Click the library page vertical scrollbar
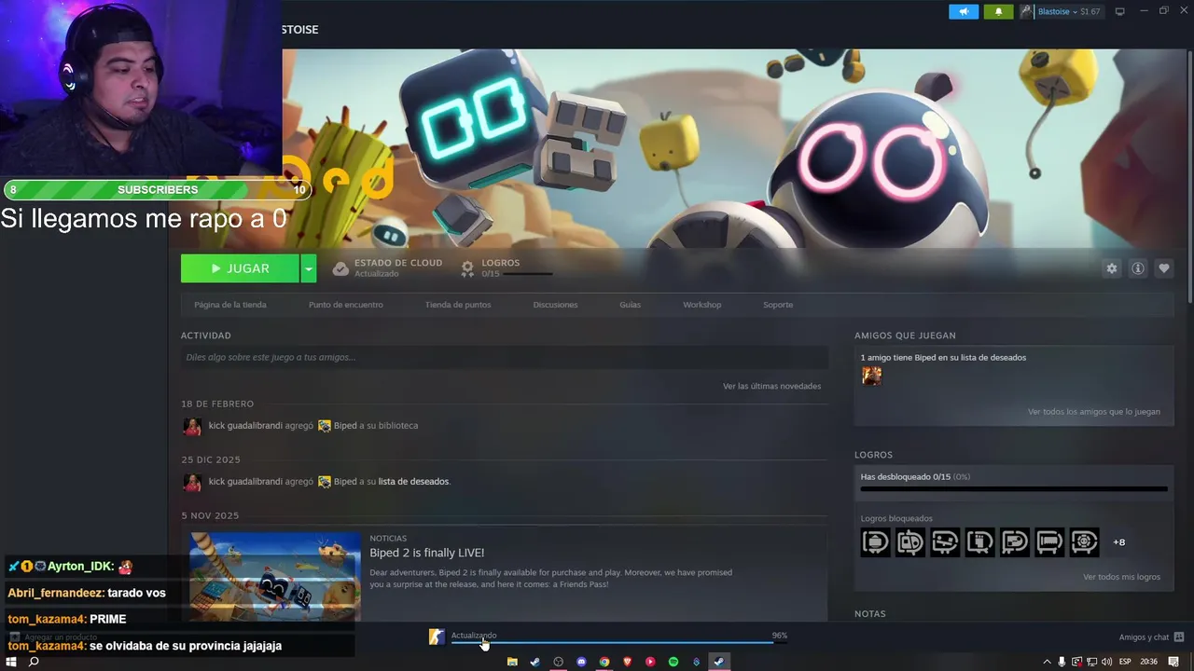The width and height of the screenshot is (1194, 671). tap(1189, 177)
